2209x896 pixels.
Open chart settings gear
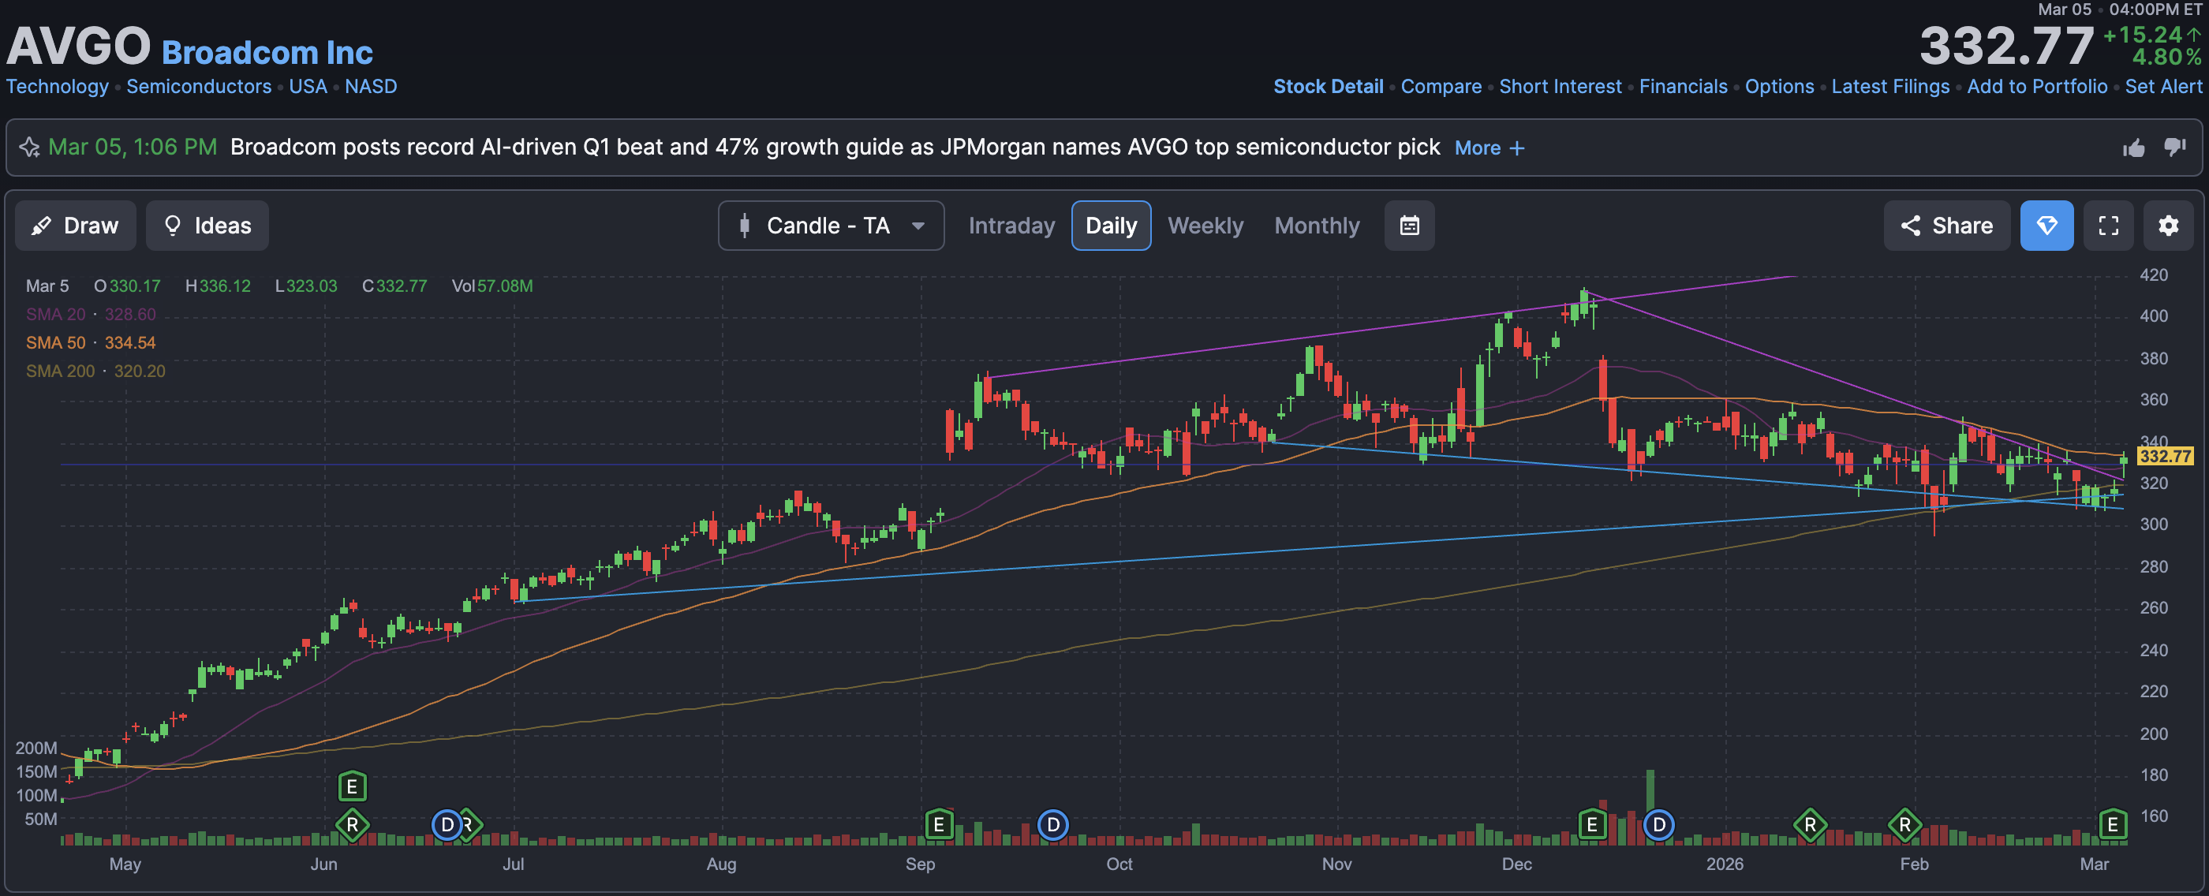(x=2168, y=226)
